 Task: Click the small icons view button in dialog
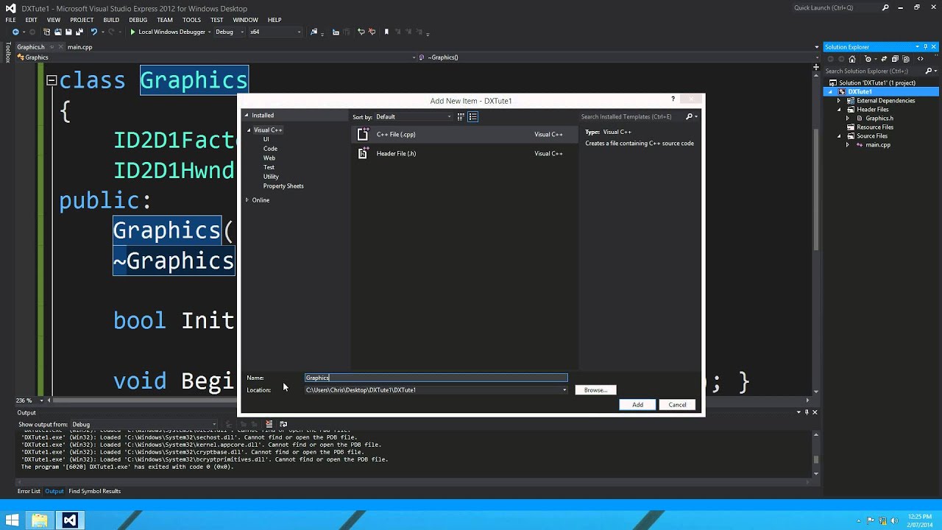pos(461,116)
